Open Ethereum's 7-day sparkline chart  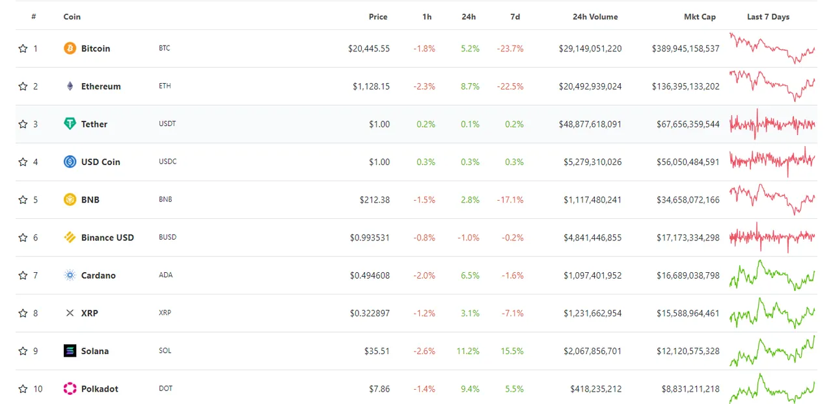coord(772,86)
